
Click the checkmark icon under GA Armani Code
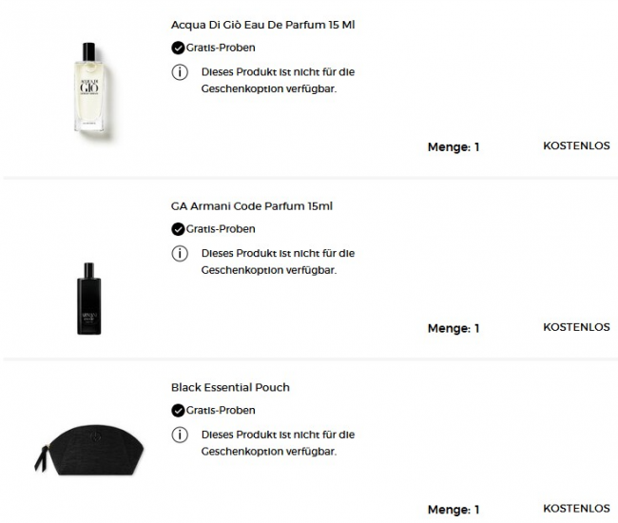click(178, 229)
